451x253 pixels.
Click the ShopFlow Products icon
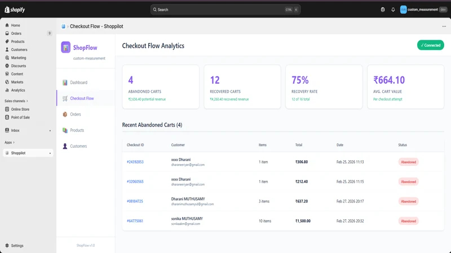[x=65, y=130]
